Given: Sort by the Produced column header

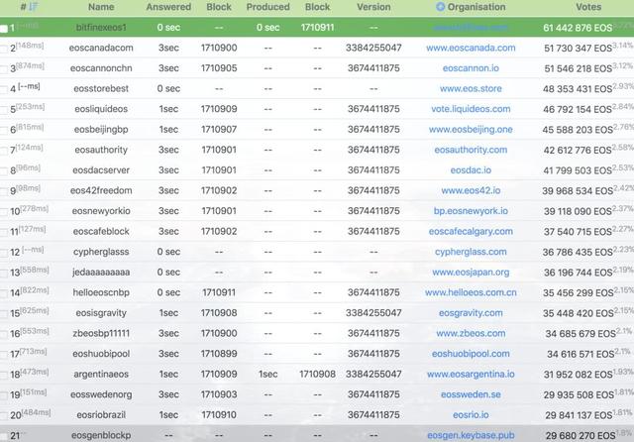Looking at the screenshot, I should tap(268, 7).
